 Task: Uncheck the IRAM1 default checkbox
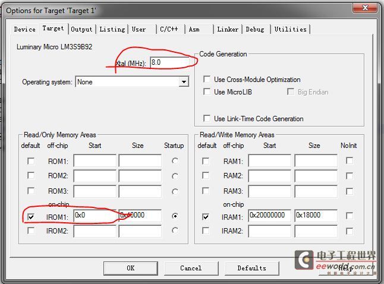[206, 217]
